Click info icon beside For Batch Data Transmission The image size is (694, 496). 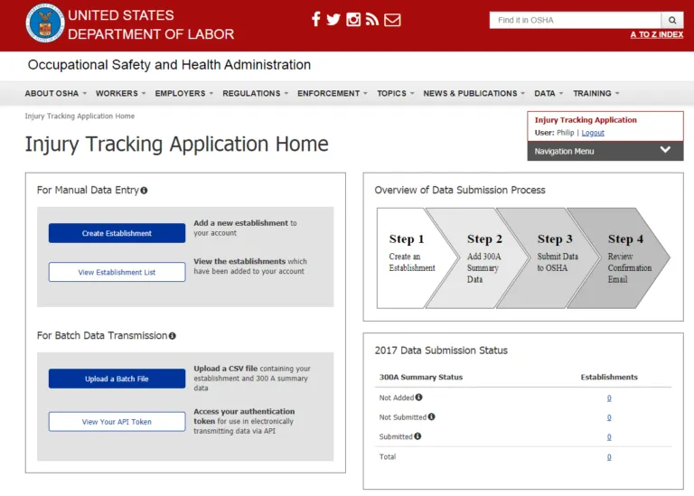tap(172, 336)
